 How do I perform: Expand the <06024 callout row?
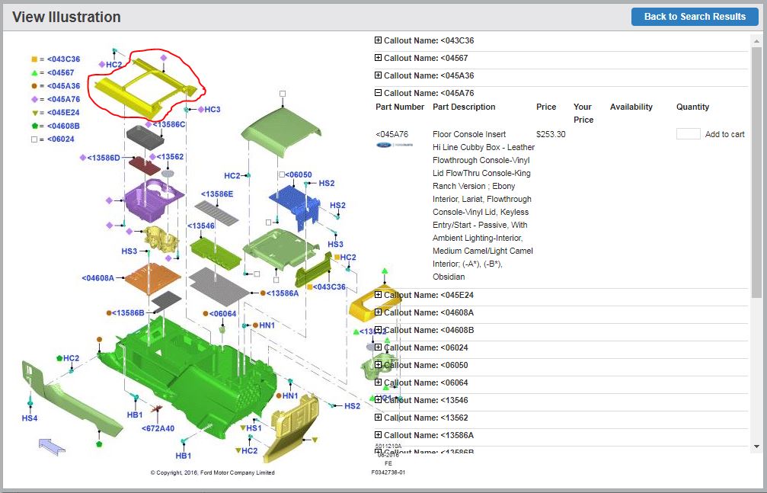click(378, 347)
